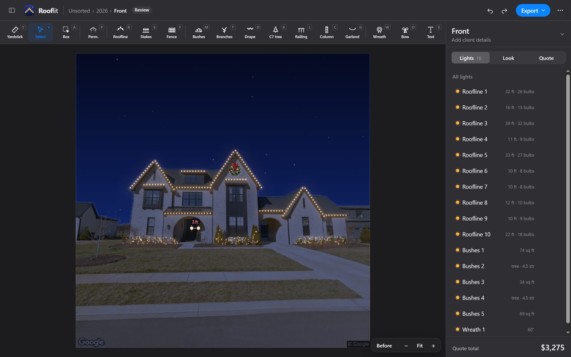
Task: Go to 2026 folder in breadcrumb
Action: (x=102, y=11)
